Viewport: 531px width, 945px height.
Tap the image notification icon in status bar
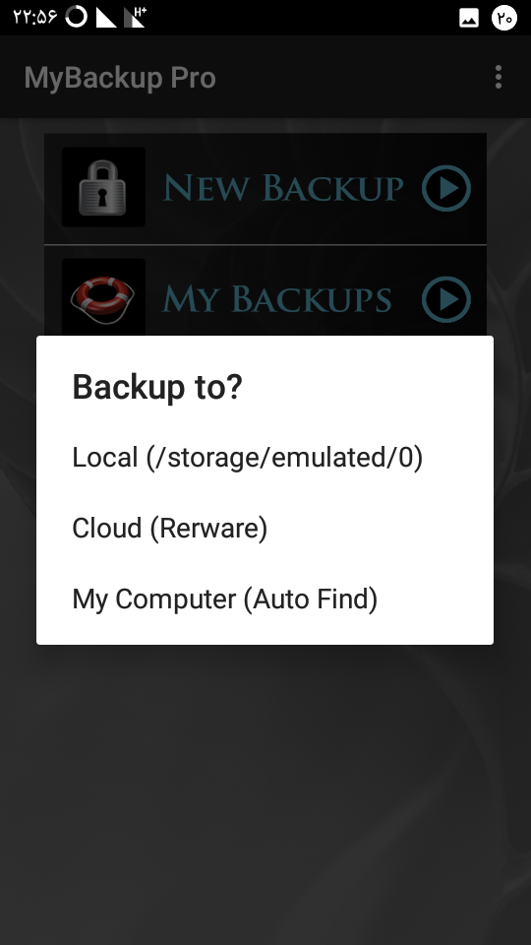pos(469,18)
